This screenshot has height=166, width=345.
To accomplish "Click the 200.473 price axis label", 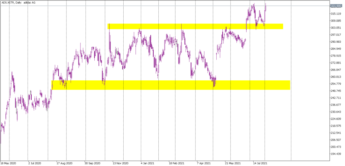I will tap(336, 147).
